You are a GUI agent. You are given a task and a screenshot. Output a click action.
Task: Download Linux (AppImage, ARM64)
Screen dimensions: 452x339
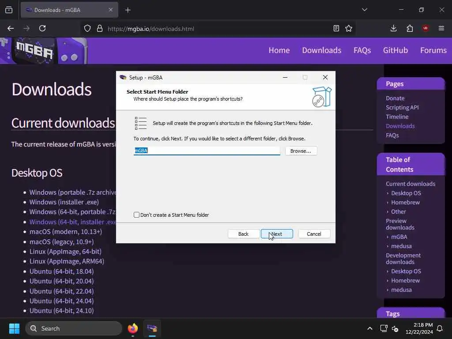pyautogui.click(x=67, y=261)
